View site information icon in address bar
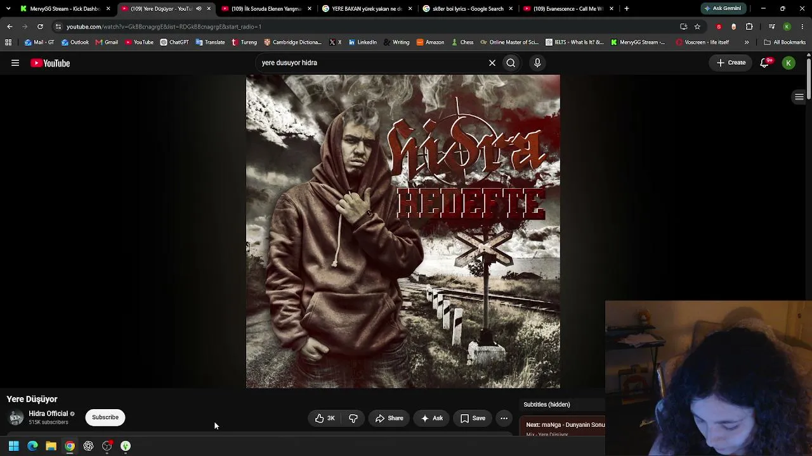The image size is (812, 456). (58, 27)
